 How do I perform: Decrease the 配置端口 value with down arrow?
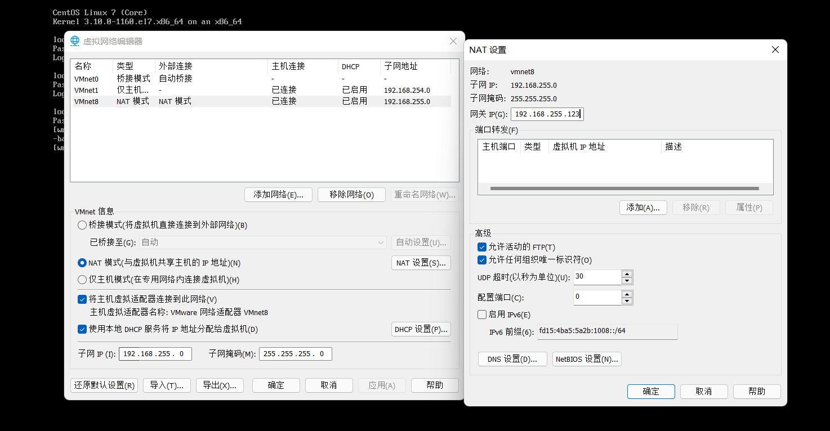627,301
